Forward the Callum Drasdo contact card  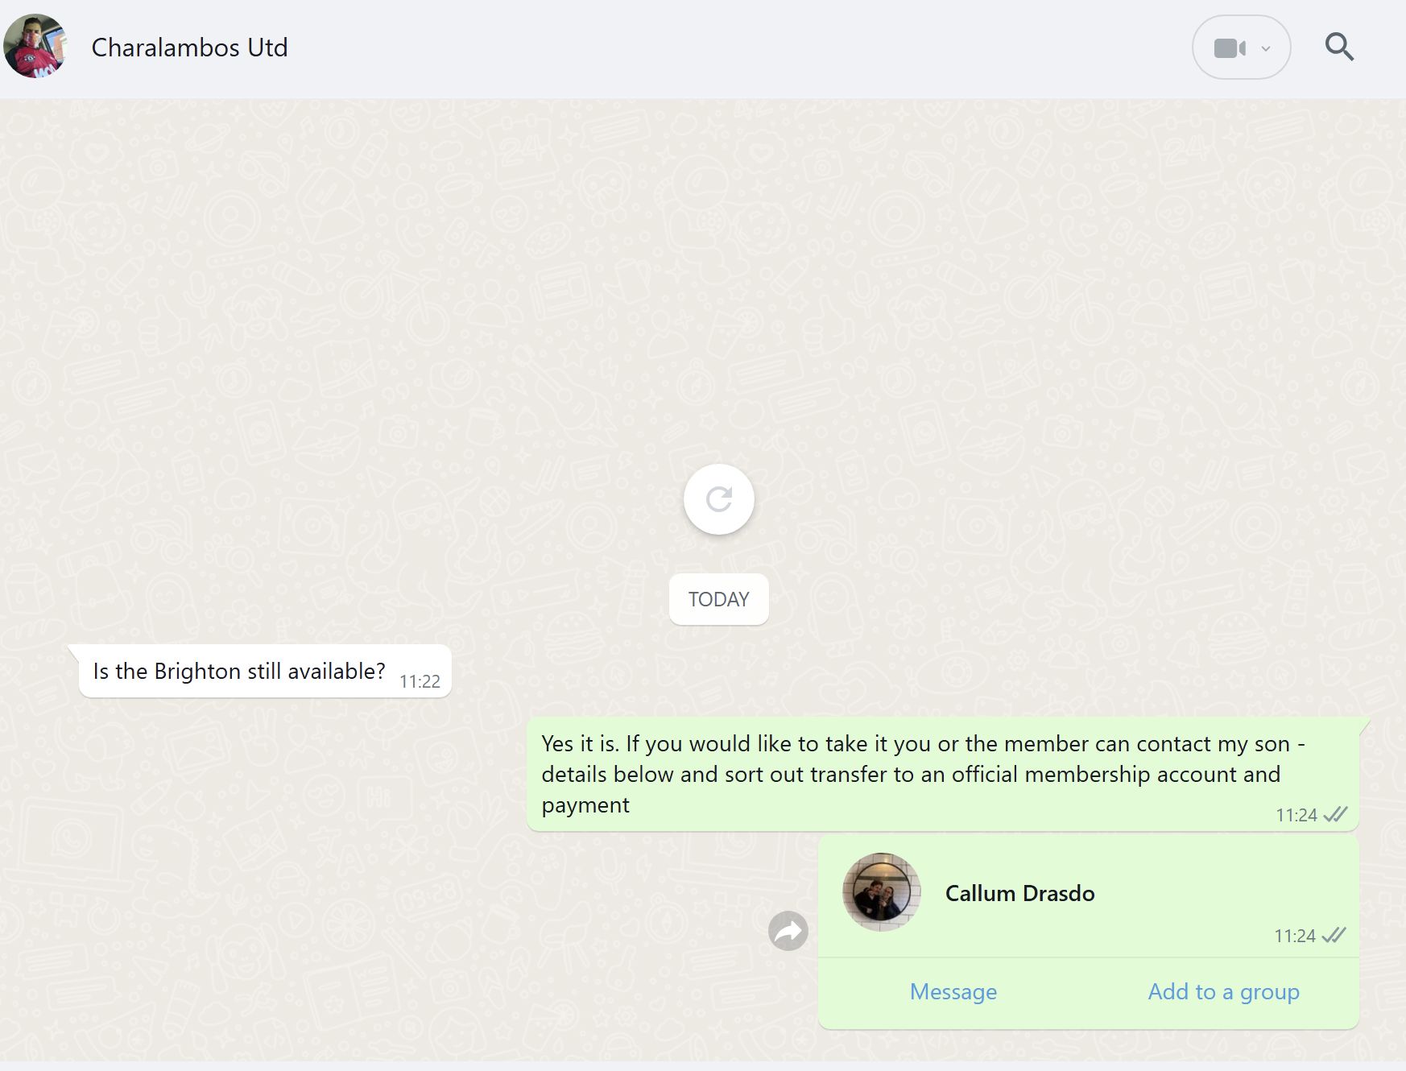(x=788, y=931)
